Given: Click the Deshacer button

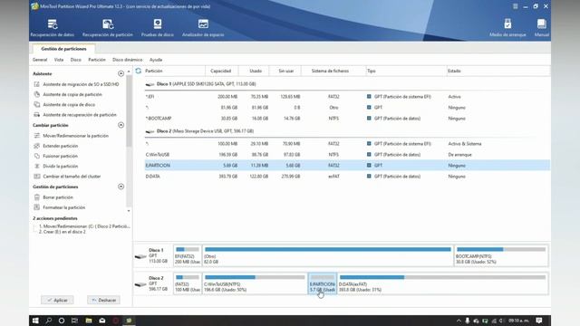Looking at the screenshot, I should (x=103, y=300).
